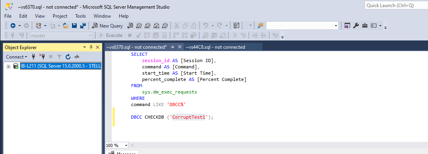
Task: Close the ~vs6370.sql tab
Action: 179,47
